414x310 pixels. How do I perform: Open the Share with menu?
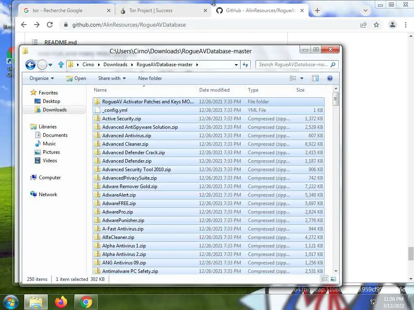[112, 78]
